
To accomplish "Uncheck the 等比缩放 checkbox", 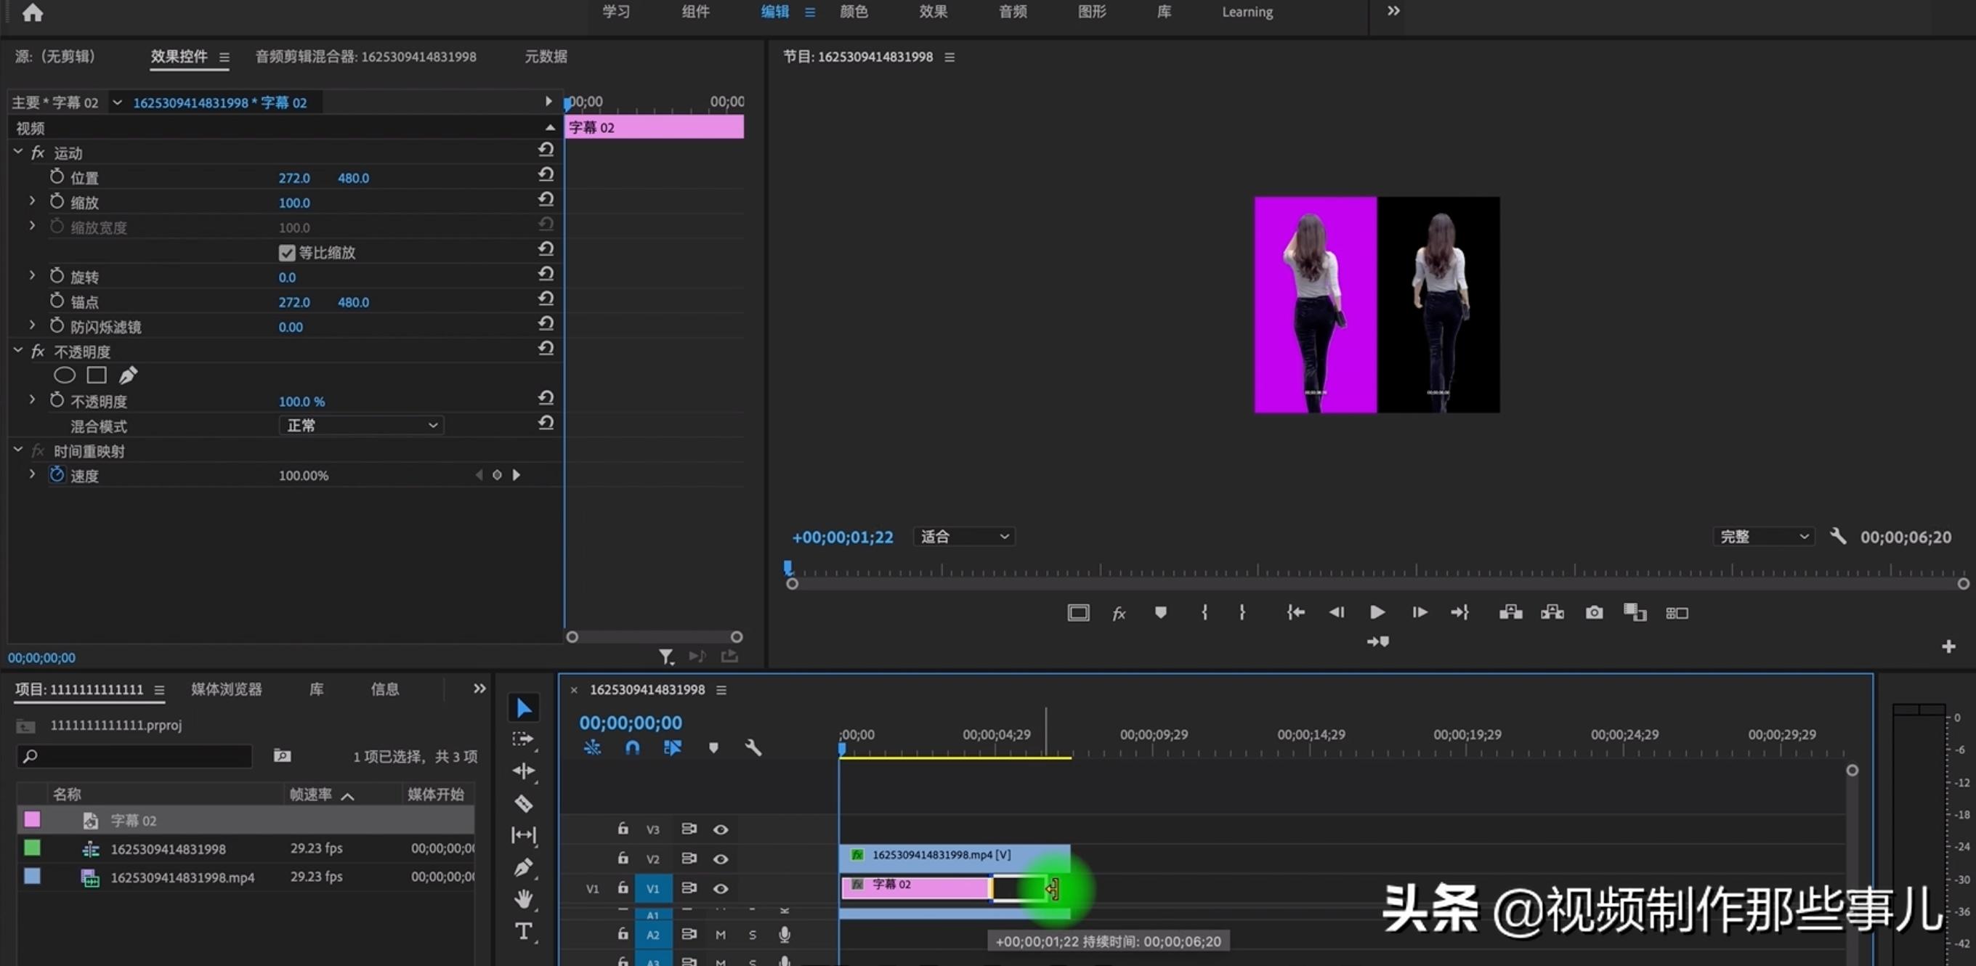I will click(x=287, y=252).
